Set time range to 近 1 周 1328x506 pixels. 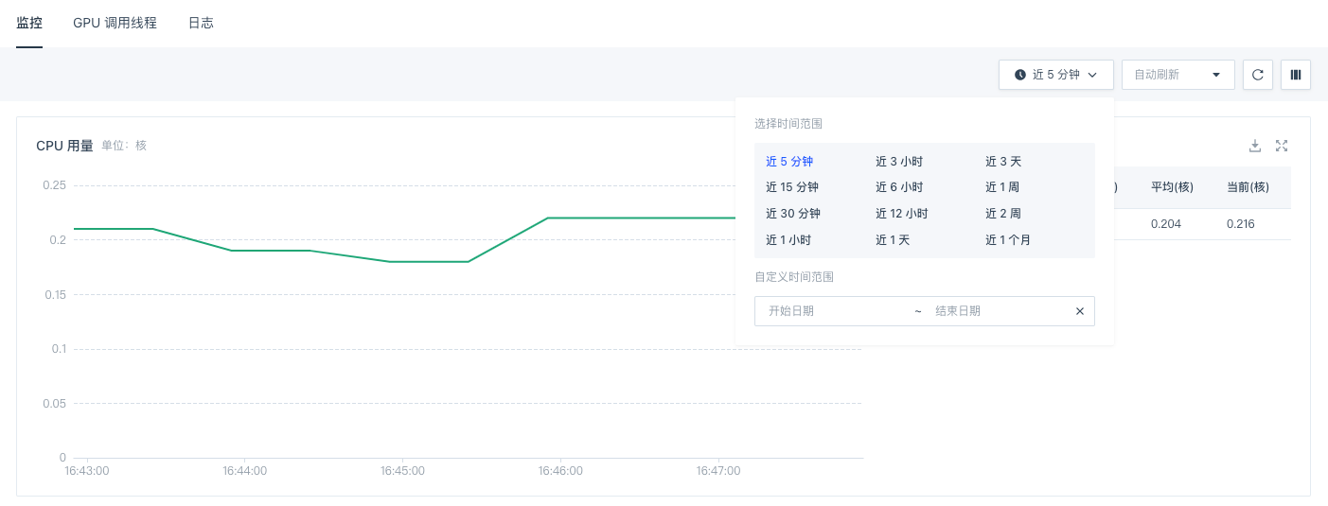click(x=1002, y=187)
